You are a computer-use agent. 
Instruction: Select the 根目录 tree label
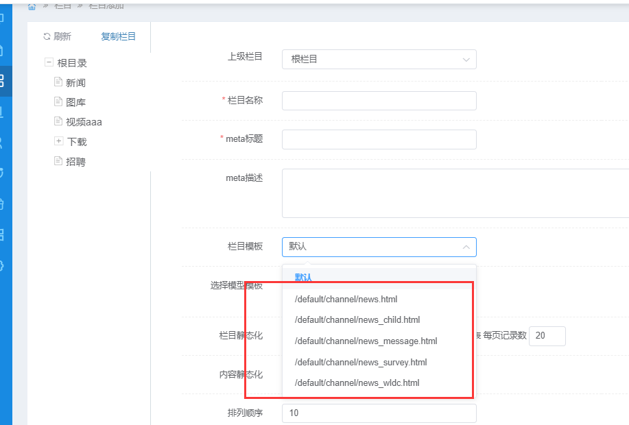72,63
